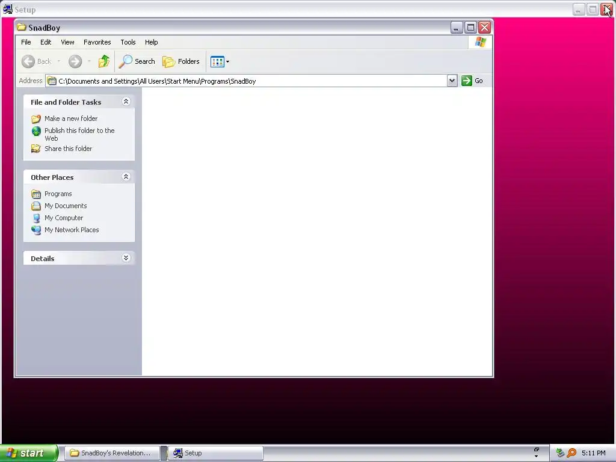Switch to SnadBoy's Revelation taskbar button
Screen dimensions: 616x462
(x=111, y=453)
